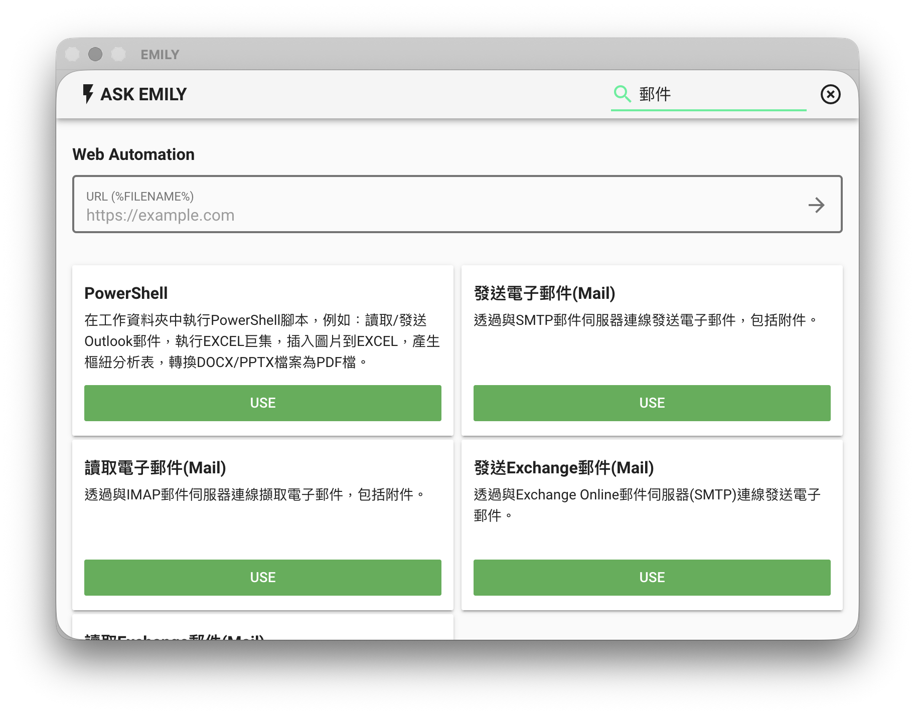Clear the search with circled X icon
Screen dimensions: 915x714
[830, 94]
